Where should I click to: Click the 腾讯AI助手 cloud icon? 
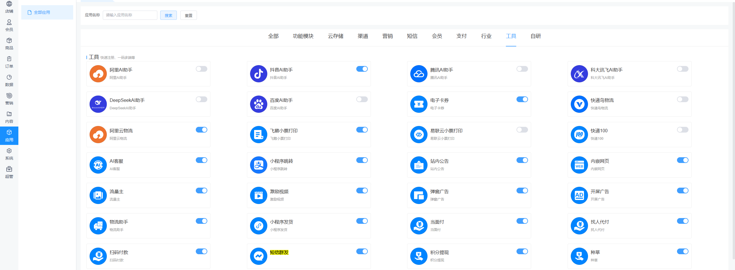click(x=419, y=74)
